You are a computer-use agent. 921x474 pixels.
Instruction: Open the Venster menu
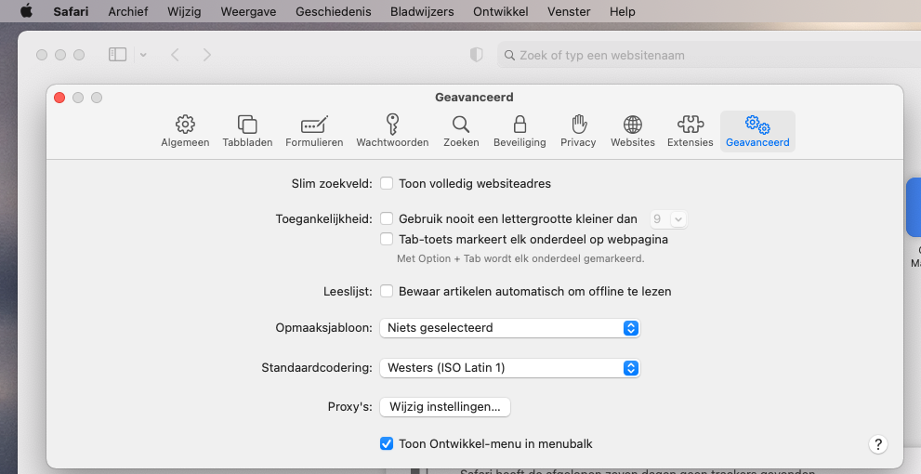click(x=569, y=11)
